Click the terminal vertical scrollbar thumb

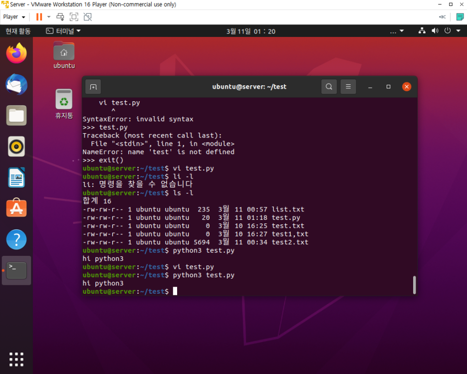tap(414, 285)
